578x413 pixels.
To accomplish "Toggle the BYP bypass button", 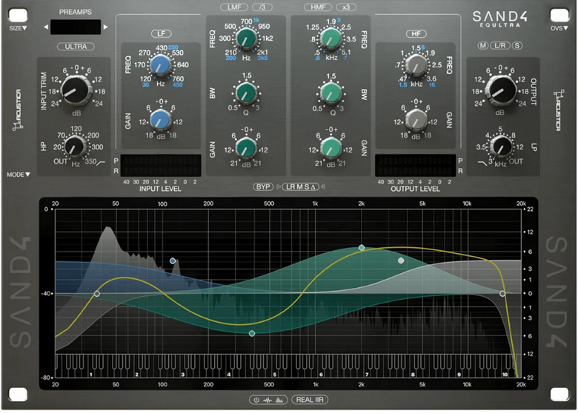I will [263, 187].
